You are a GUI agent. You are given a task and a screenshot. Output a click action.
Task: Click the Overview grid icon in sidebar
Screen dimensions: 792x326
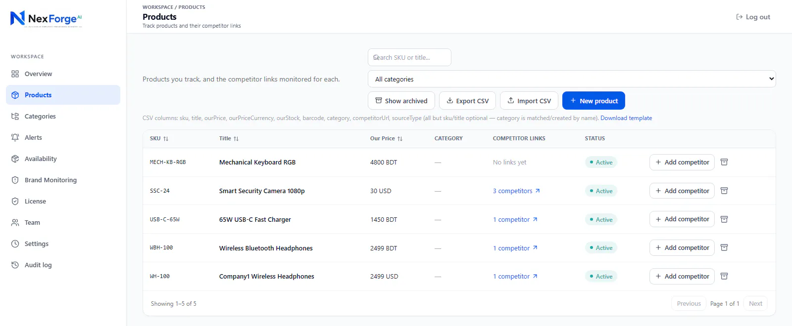click(15, 74)
